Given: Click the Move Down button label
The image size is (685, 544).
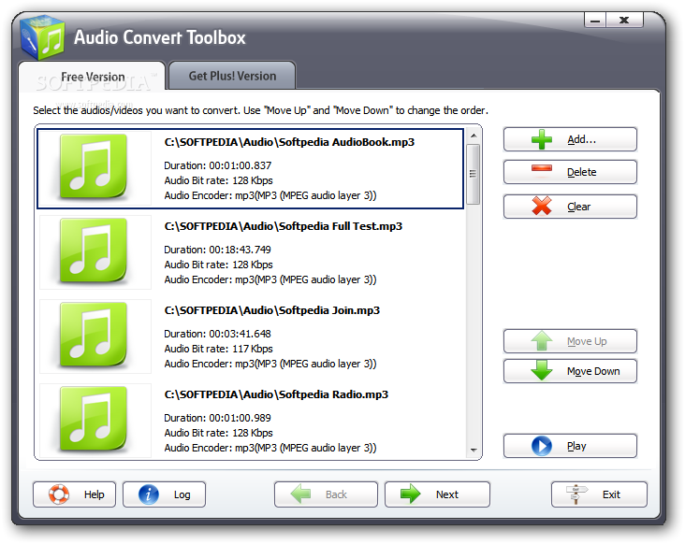Looking at the screenshot, I should pos(593,371).
